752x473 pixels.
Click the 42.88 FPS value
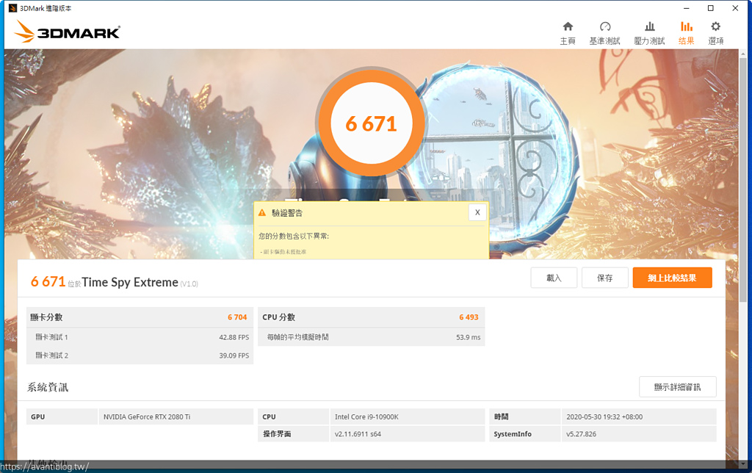click(x=234, y=337)
